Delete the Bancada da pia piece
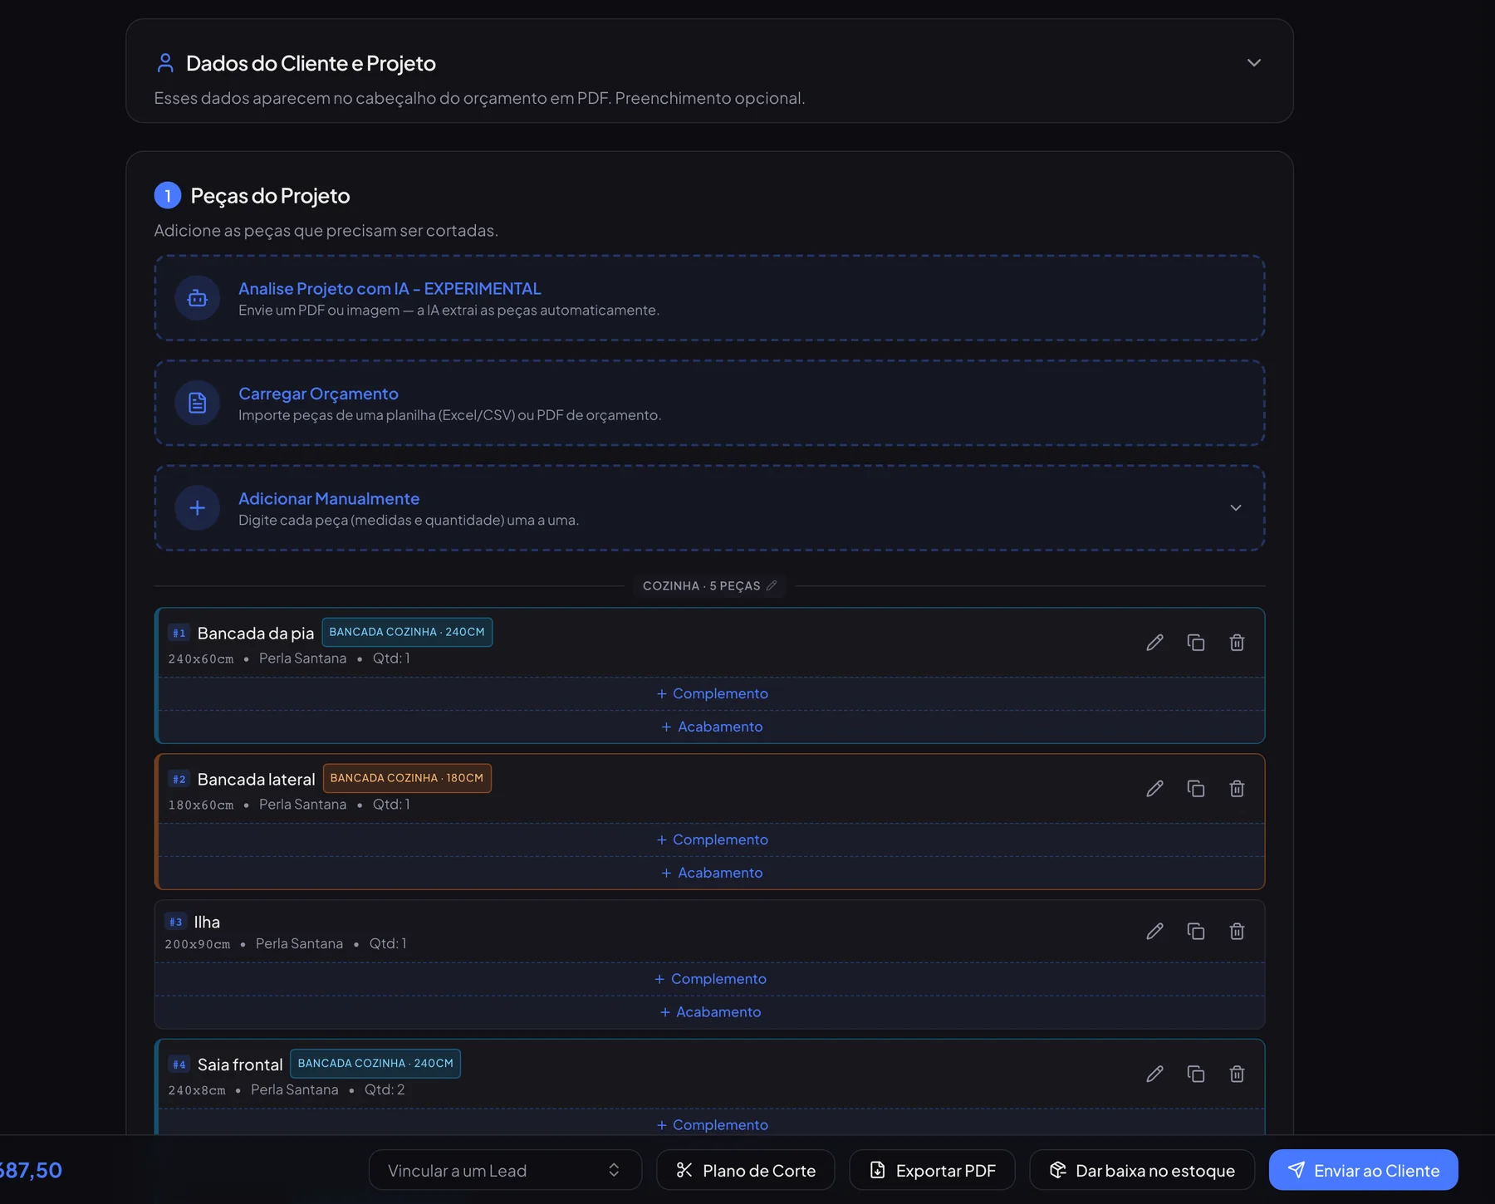Image resolution: width=1495 pixels, height=1204 pixels. pyautogui.click(x=1237, y=643)
